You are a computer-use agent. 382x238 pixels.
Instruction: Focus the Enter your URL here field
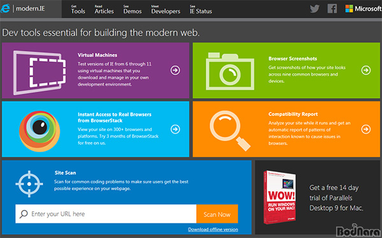tap(106, 214)
